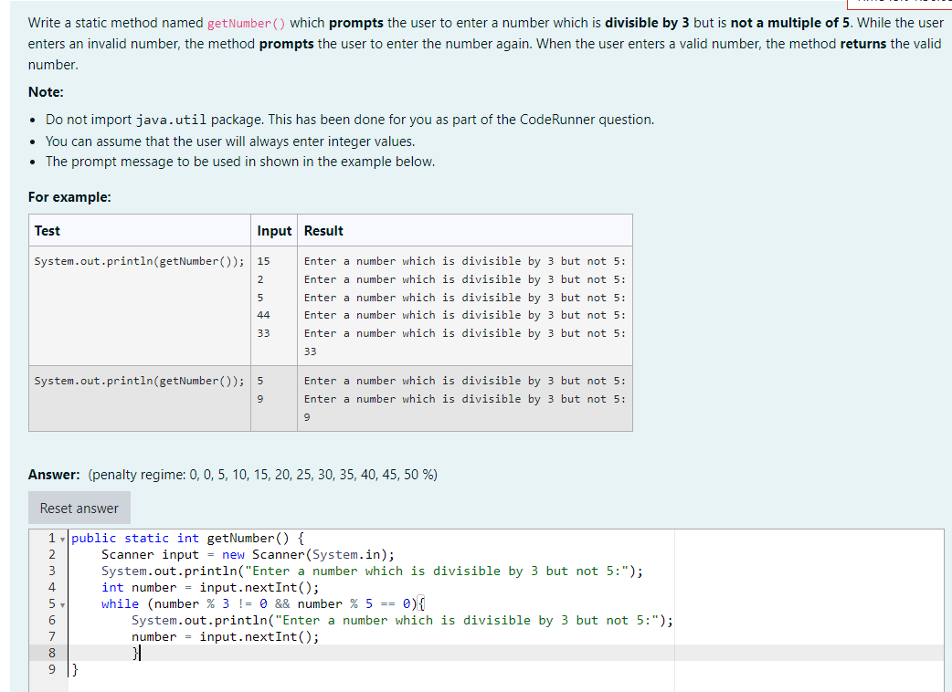
Task: Click the input value 44 in first test row
Action: tap(263, 315)
